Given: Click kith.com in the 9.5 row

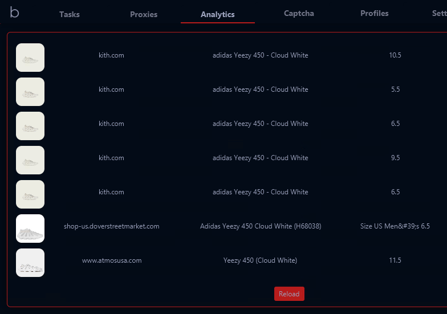Looking at the screenshot, I should click(x=112, y=158).
